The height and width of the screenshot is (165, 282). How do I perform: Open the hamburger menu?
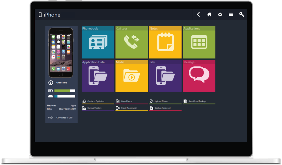[x=231, y=14]
